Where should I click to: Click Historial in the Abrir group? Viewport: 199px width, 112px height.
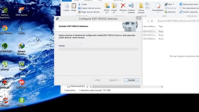pos(170,12)
